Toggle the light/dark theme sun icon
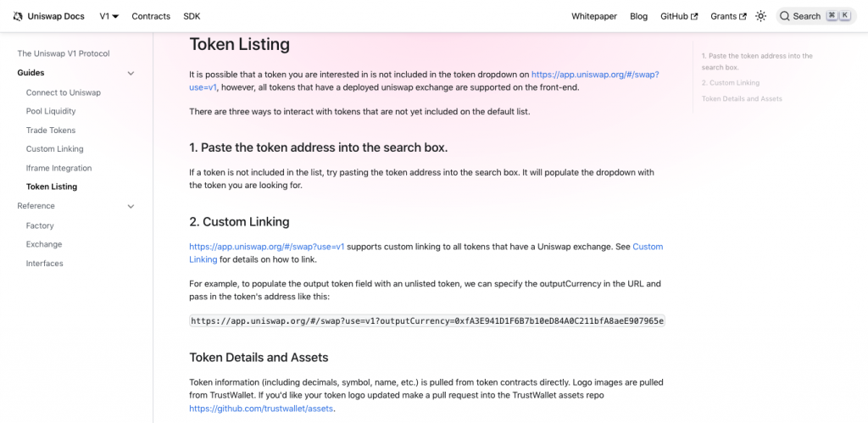The image size is (868, 423). coord(760,16)
